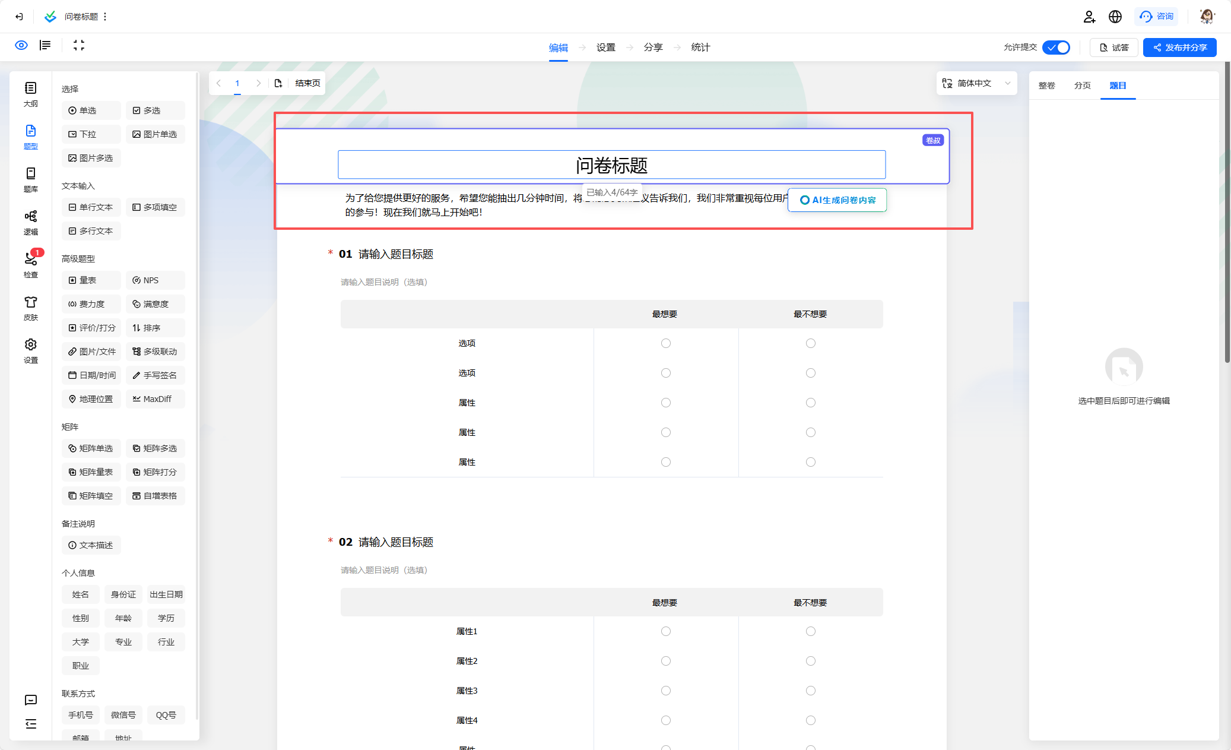This screenshot has width=1231, height=750.
Task: Toggle the 允许提交 switch
Action: (x=1056, y=48)
